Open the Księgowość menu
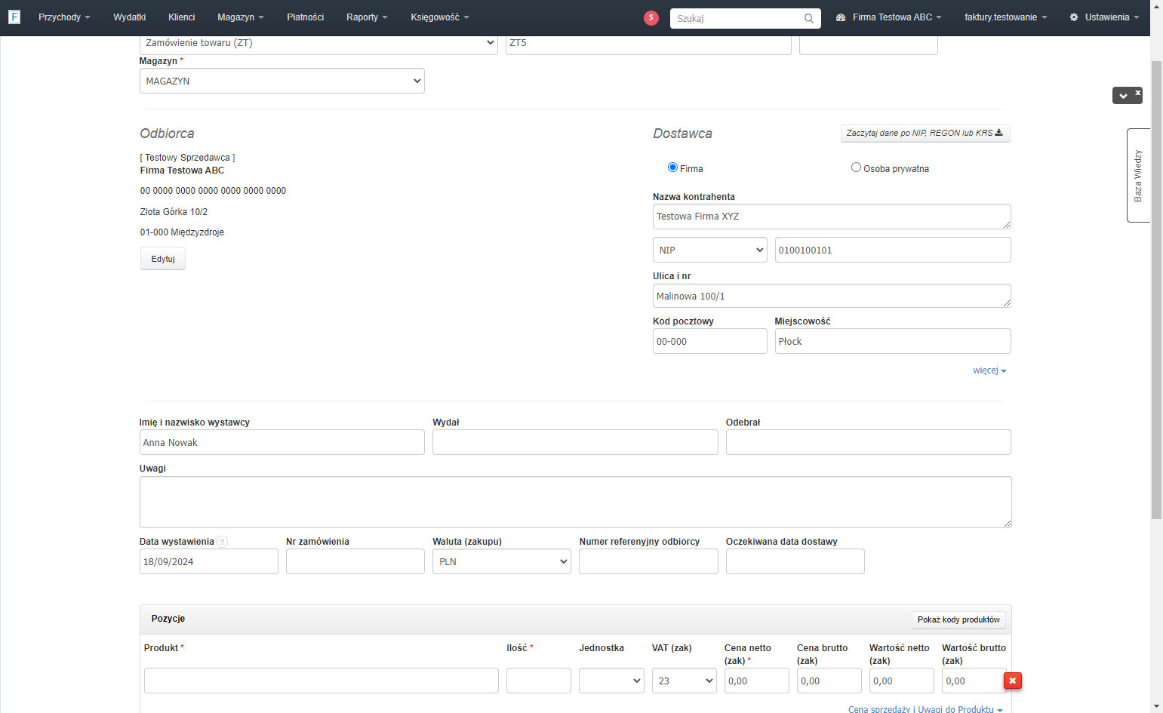 440,17
